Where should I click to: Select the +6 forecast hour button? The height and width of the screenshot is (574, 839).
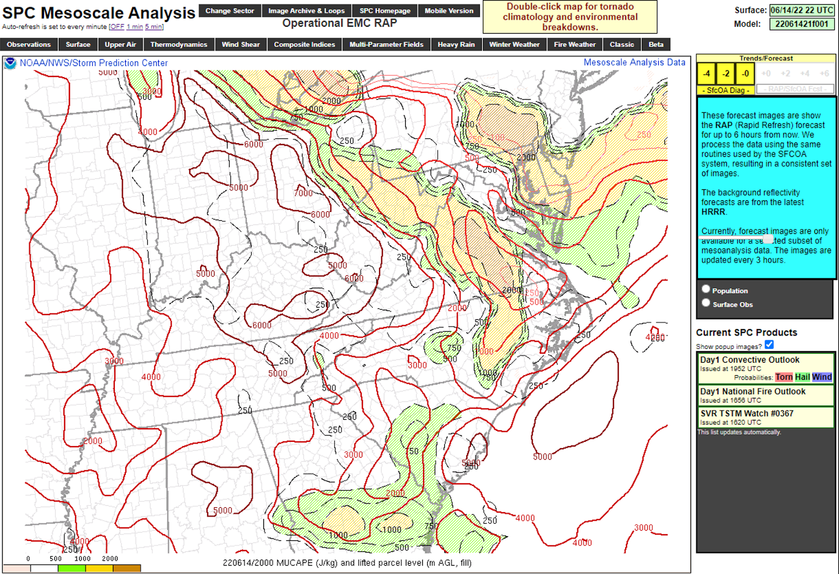click(824, 74)
